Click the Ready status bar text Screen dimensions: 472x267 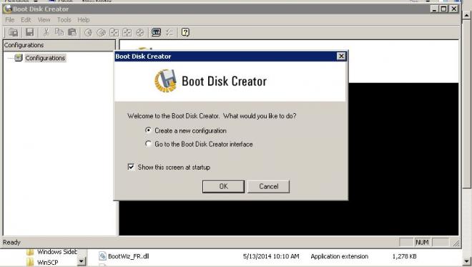click(x=11, y=242)
